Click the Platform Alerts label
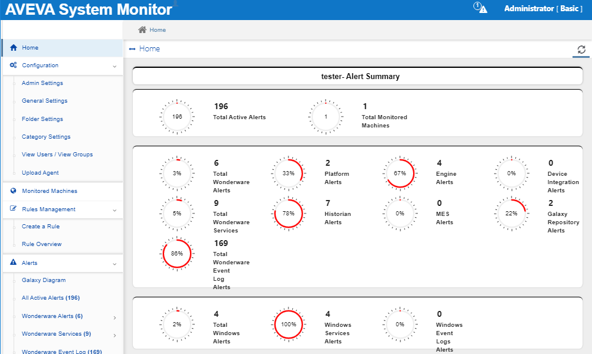Viewport: 592px width, 354px height. click(x=337, y=178)
